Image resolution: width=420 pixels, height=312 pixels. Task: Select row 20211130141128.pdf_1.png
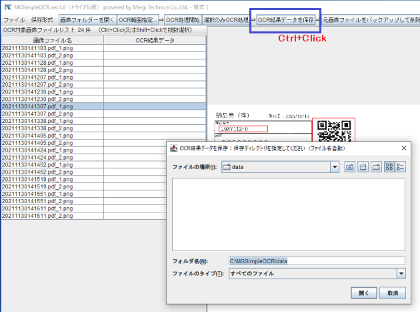[103, 63]
